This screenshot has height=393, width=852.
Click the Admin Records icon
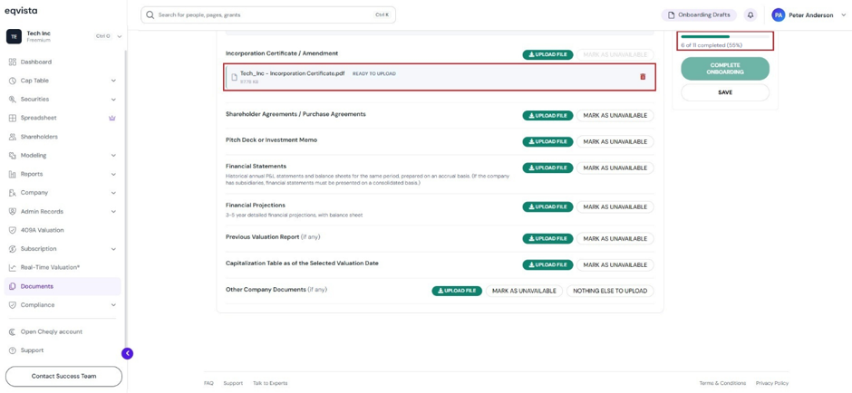click(13, 212)
